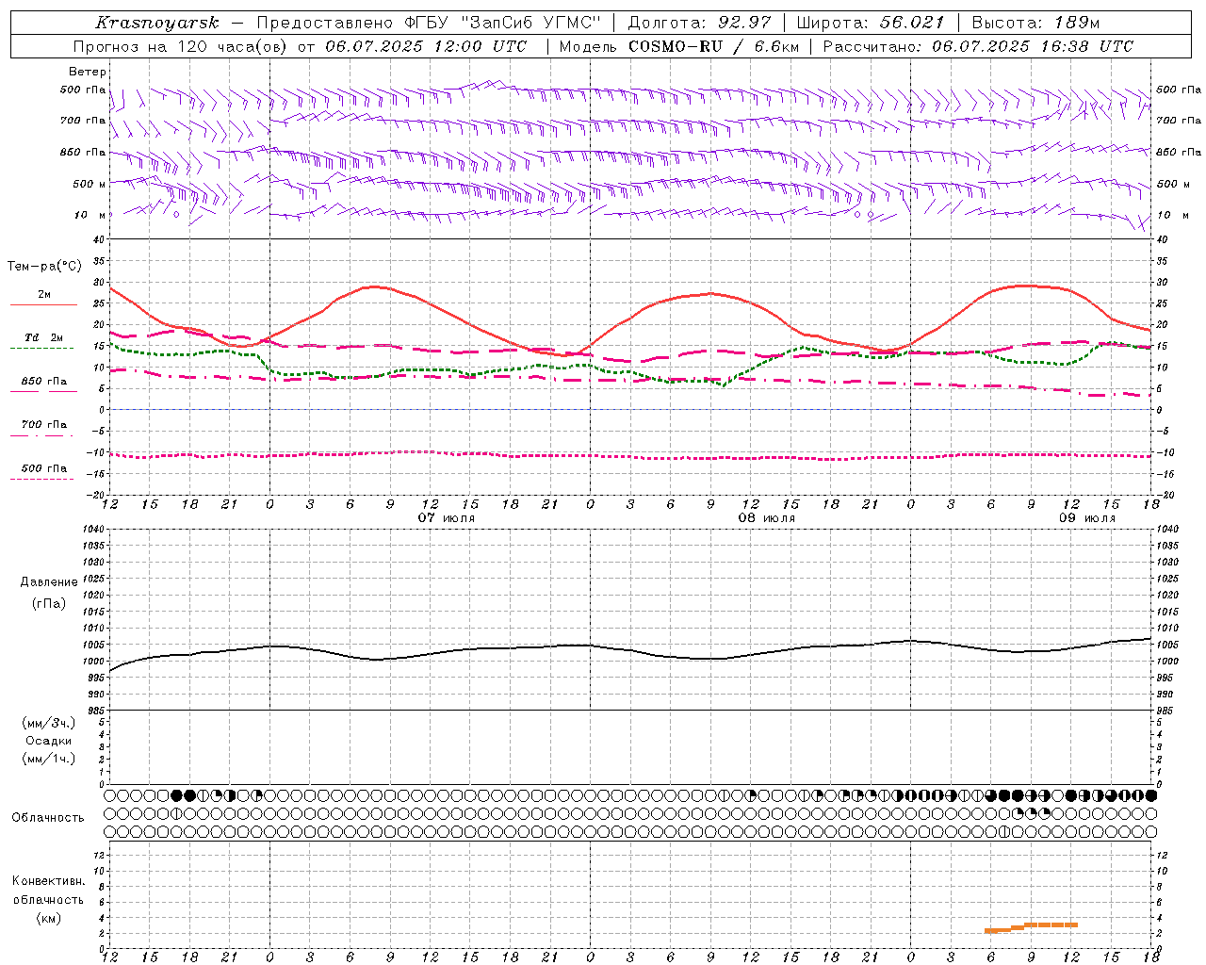The width and height of the screenshot is (1206, 965).
Task: Click the "10 м" wind level label at left
Action: click(x=90, y=215)
